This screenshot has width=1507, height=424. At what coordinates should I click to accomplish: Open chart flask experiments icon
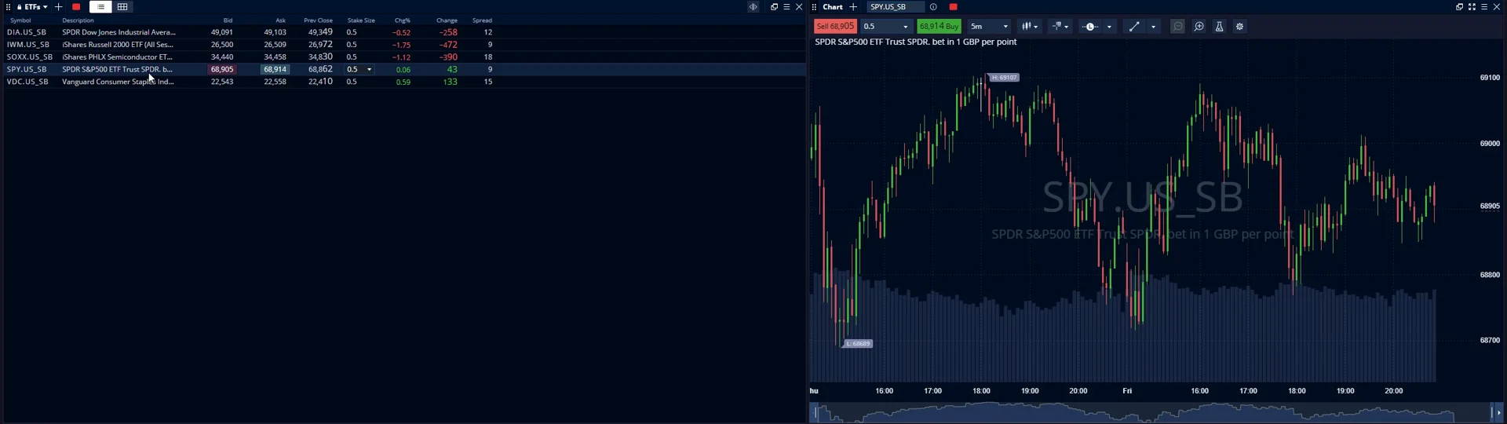click(x=1219, y=27)
